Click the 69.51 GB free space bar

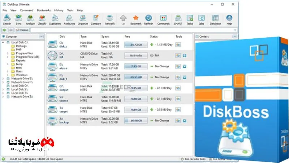[x=136, y=77]
